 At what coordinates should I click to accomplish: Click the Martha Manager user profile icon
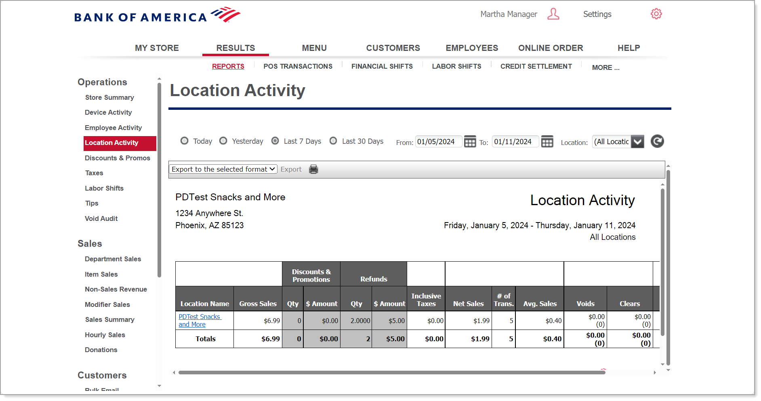click(x=553, y=14)
